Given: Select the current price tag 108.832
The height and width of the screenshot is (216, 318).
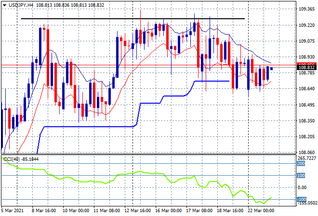Looking at the screenshot, I should [x=306, y=68].
